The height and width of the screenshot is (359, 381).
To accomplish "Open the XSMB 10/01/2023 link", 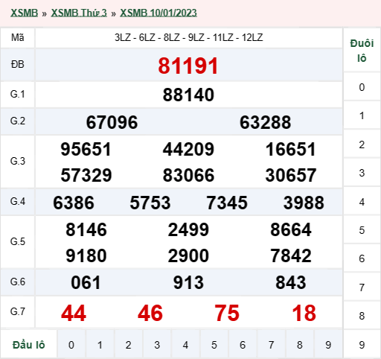I will pos(159,13).
